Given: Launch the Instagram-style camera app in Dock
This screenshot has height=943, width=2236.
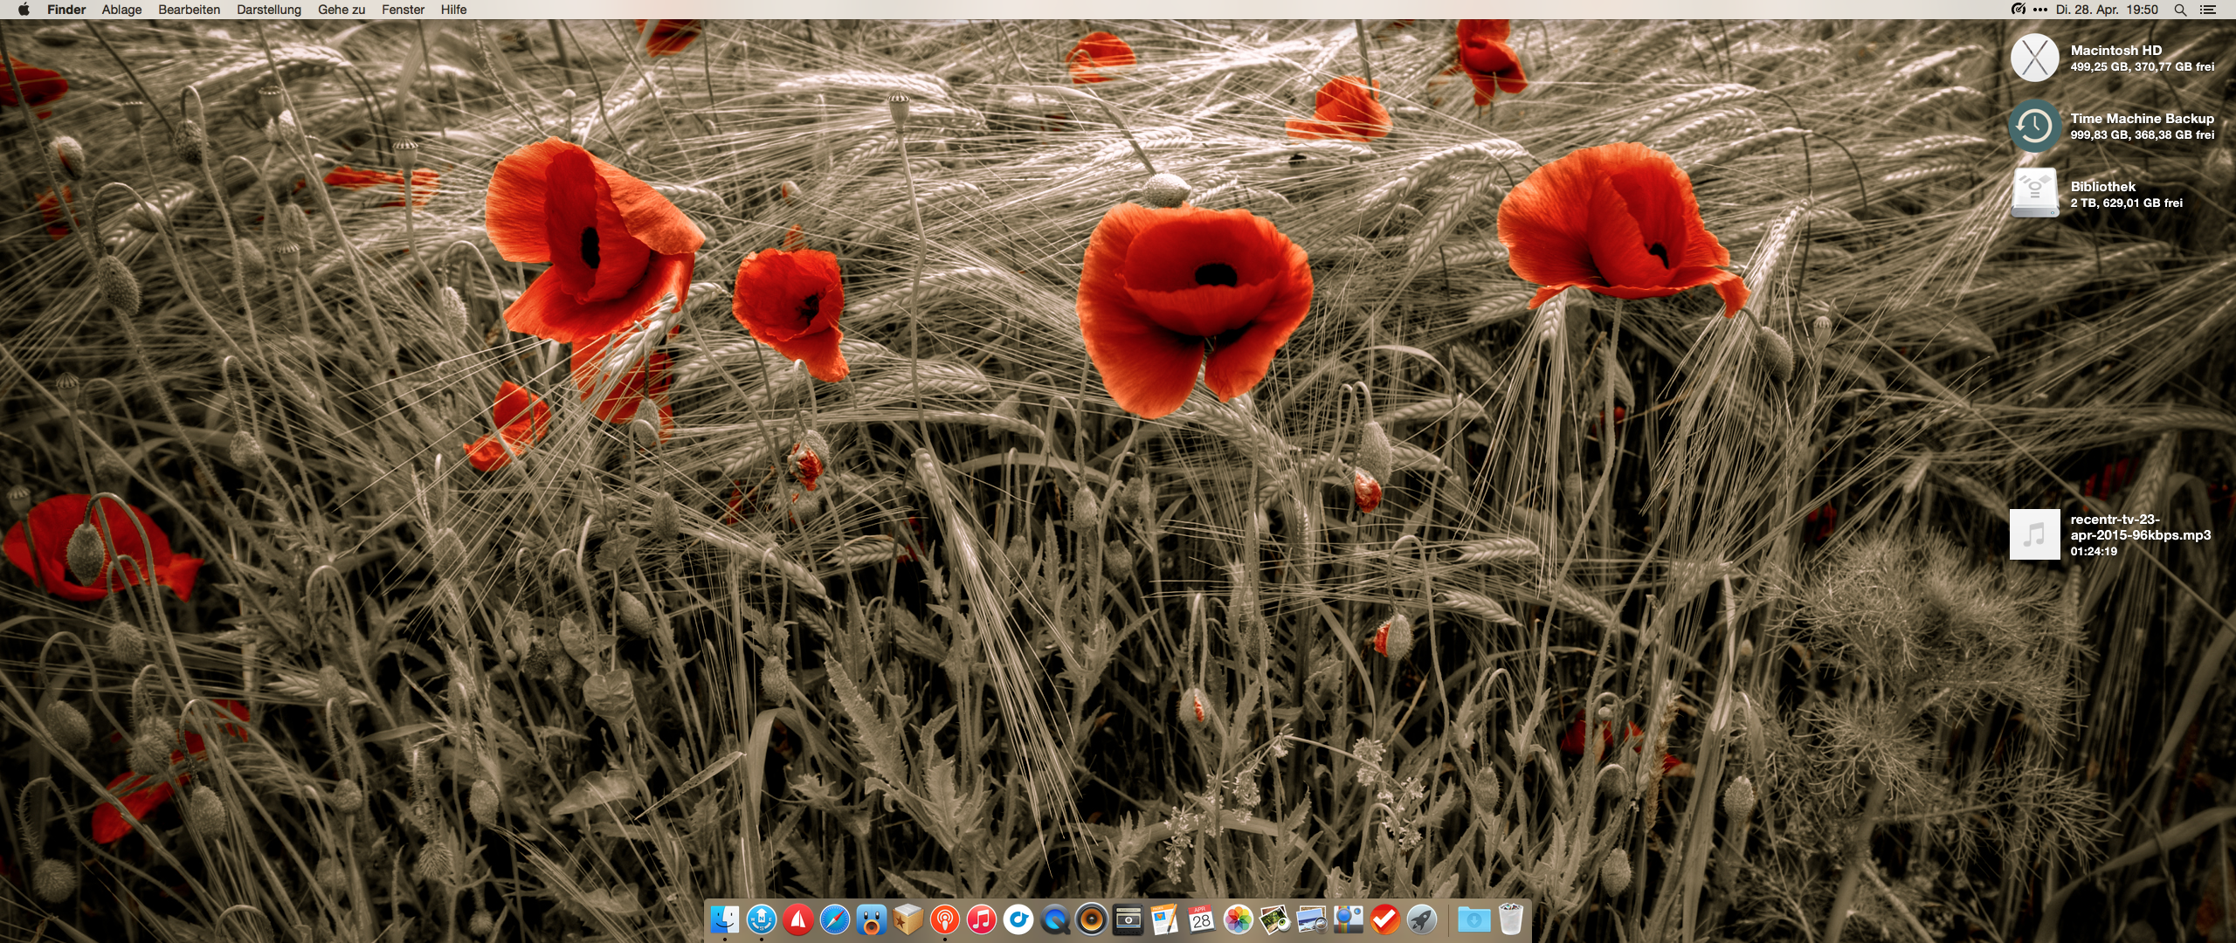Looking at the screenshot, I should (x=1349, y=919).
